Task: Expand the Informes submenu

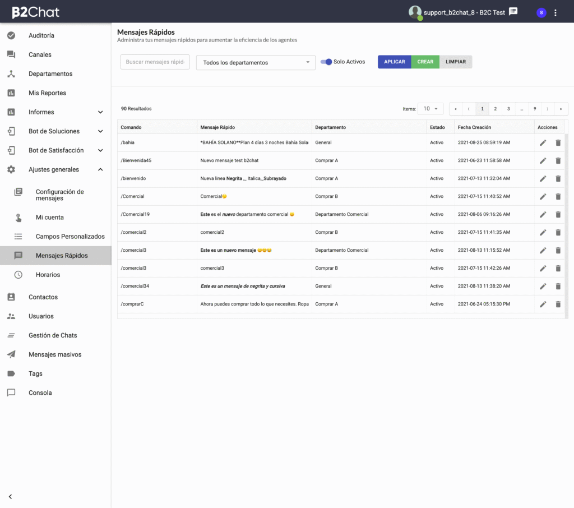Action: (100, 112)
